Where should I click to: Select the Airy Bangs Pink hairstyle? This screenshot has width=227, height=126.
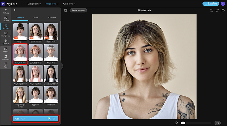(x=36, y=73)
